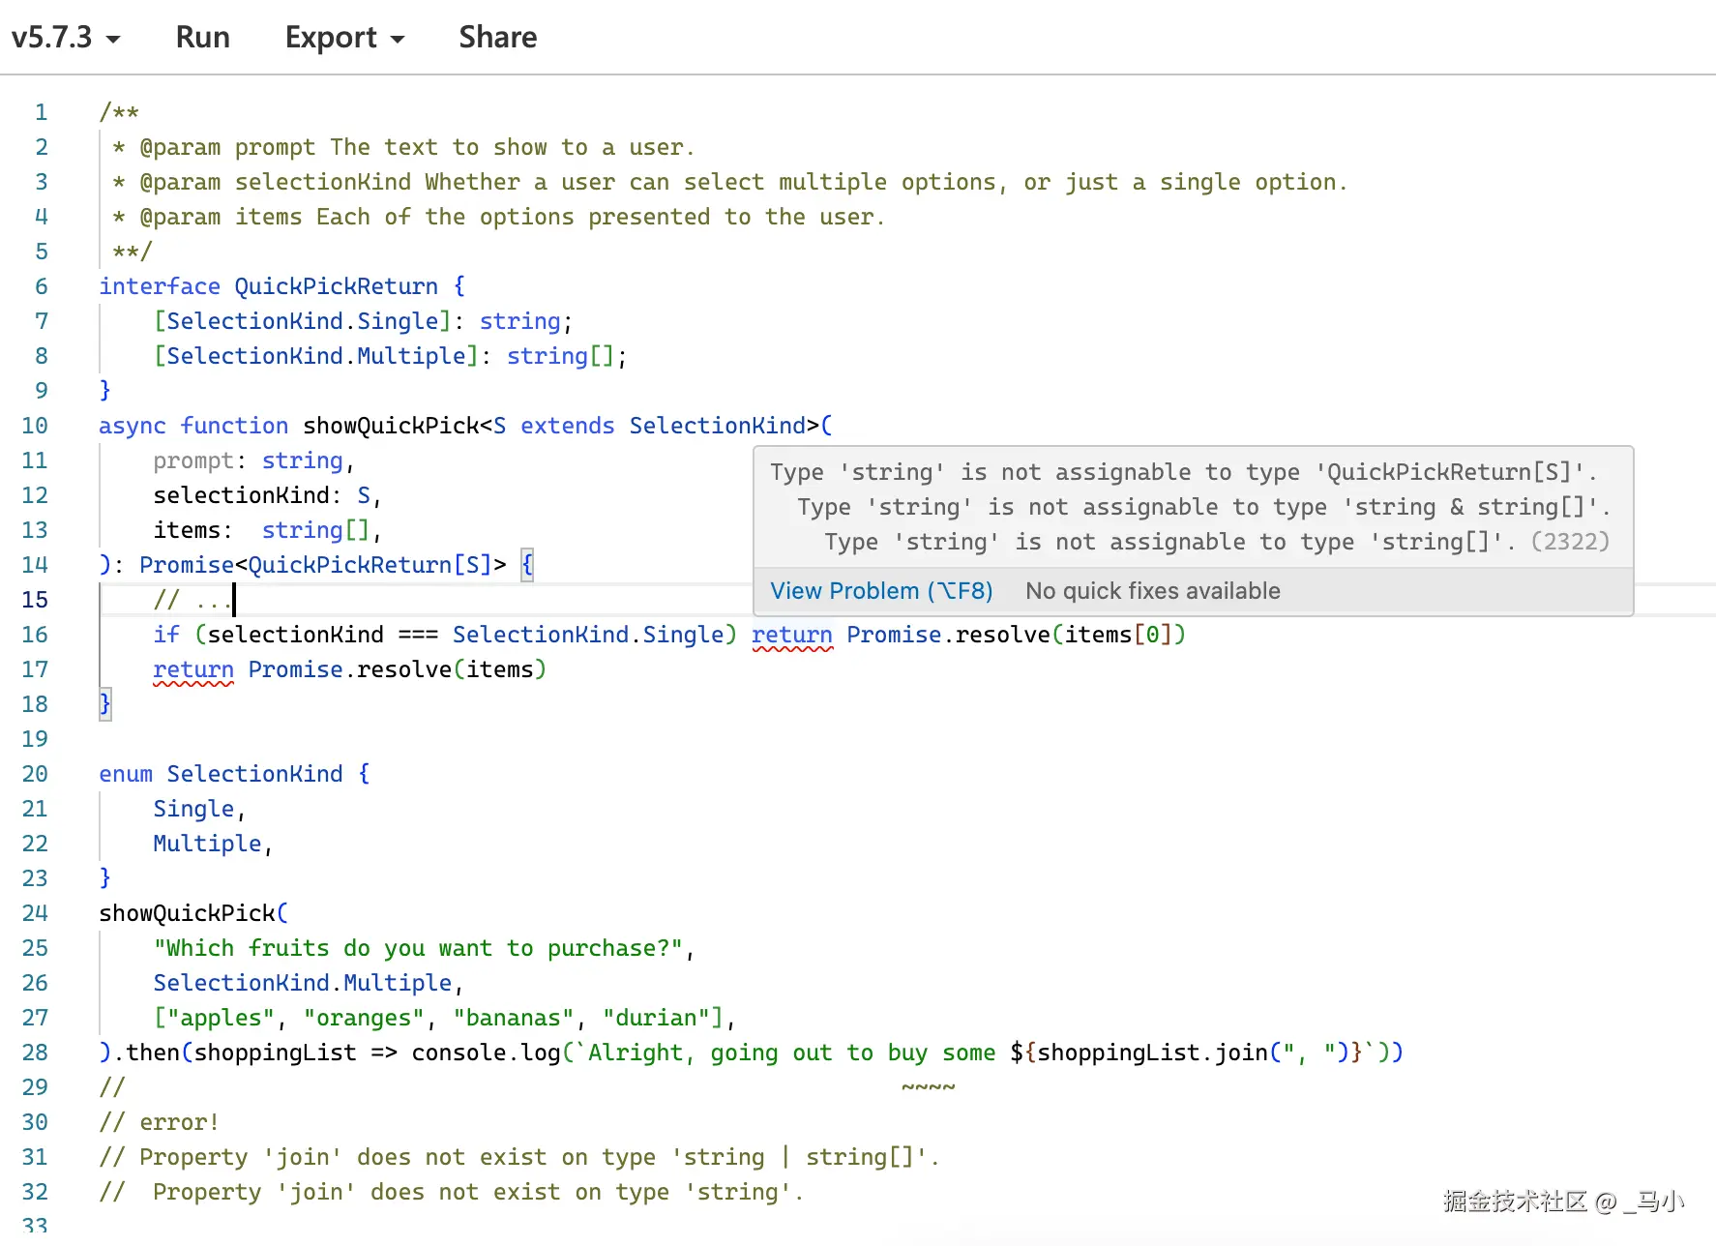Click the highlighted opening brace on line 14
The image size is (1716, 1246).
(x=527, y=565)
